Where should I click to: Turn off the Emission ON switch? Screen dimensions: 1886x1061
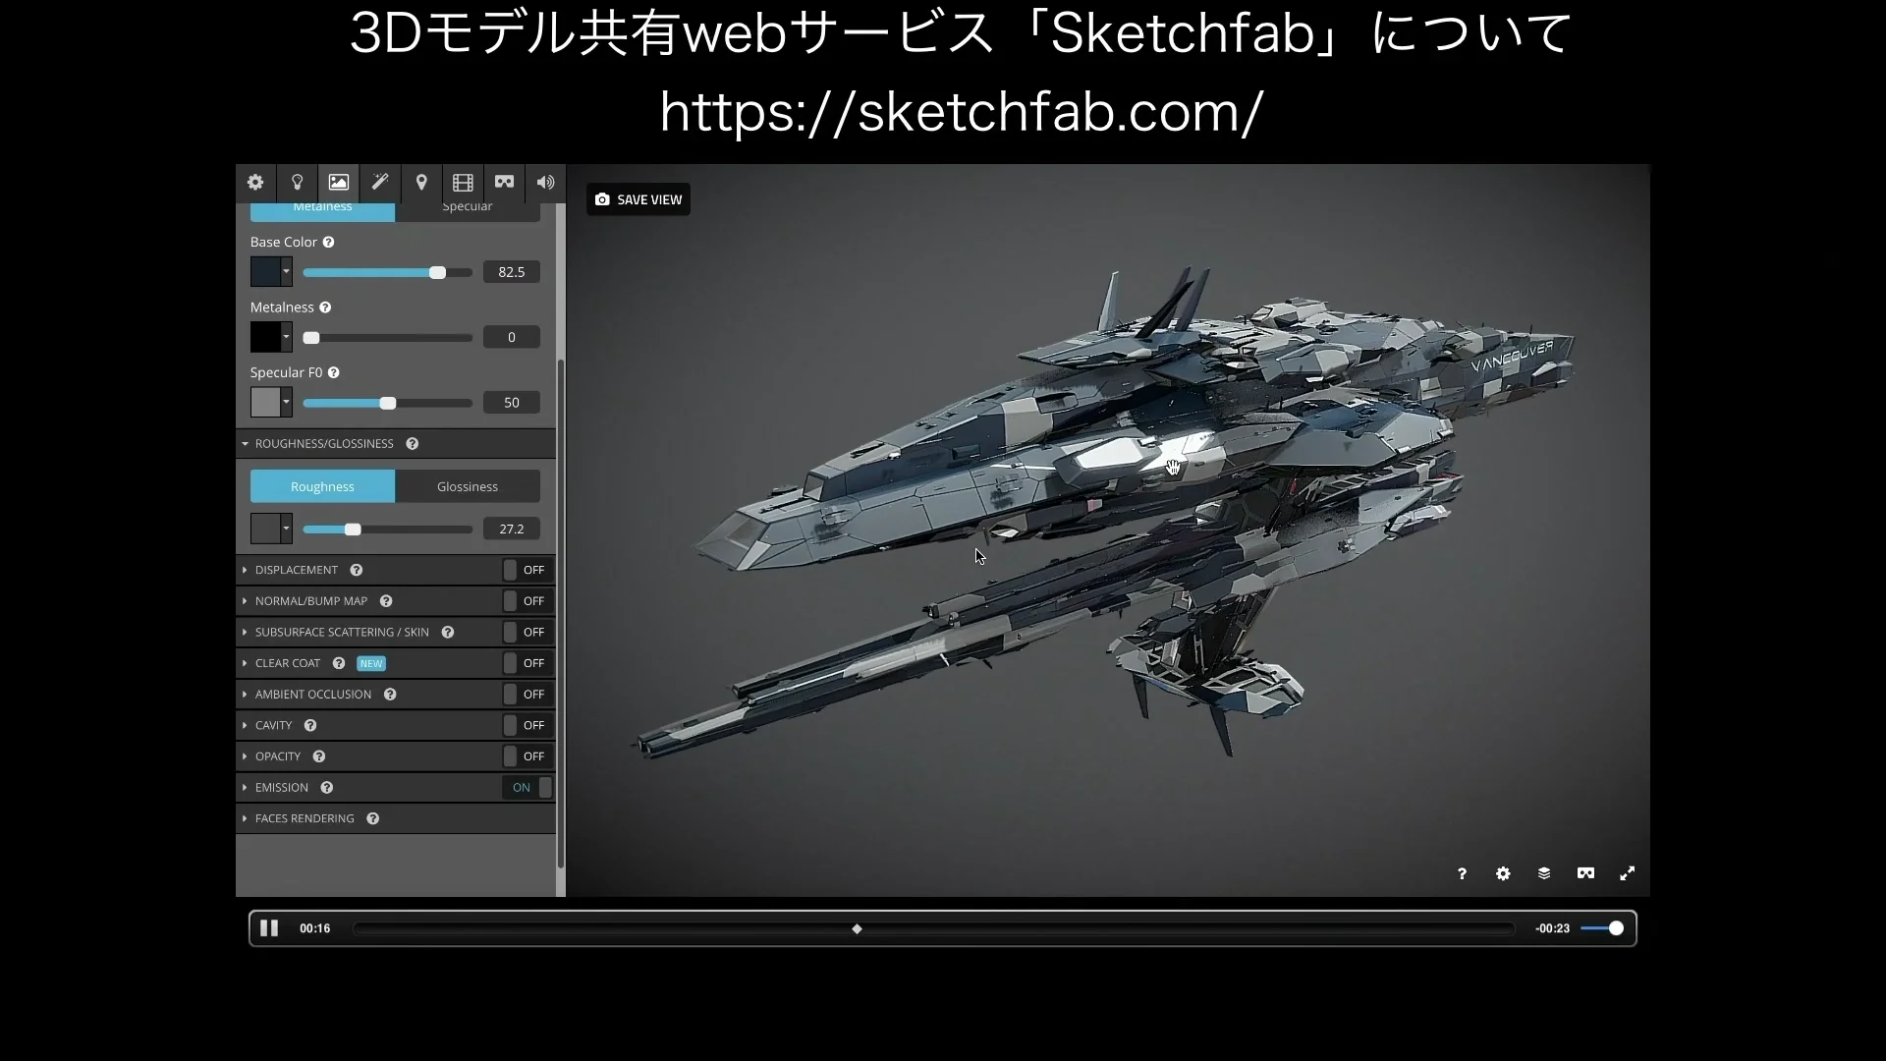(527, 788)
